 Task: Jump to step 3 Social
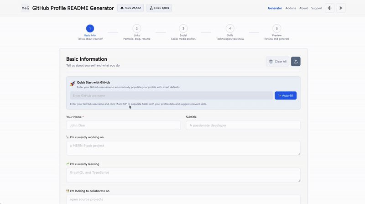183,28
